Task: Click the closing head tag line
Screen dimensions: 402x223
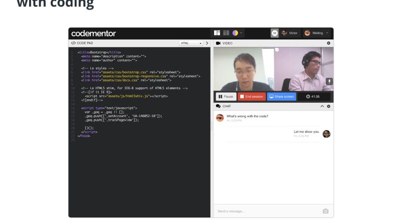Action: (x=84, y=136)
